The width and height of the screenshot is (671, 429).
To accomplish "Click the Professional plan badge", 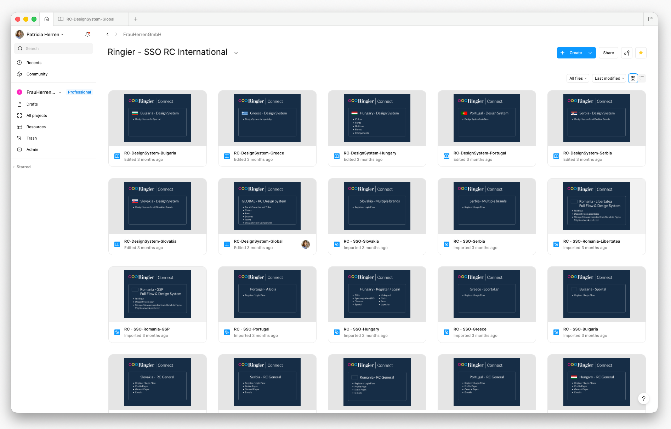I will (79, 92).
